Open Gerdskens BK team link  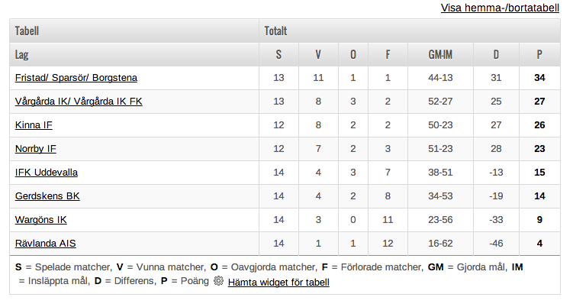[x=47, y=196]
